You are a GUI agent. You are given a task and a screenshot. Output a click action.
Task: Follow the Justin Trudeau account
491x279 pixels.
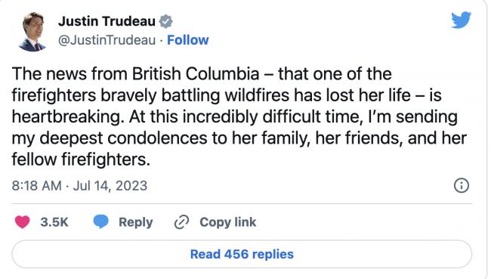[187, 40]
